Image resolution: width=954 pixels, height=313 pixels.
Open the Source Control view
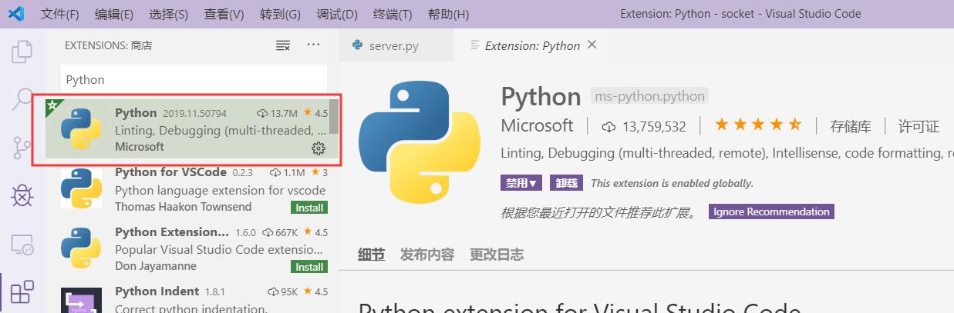pos(22,148)
